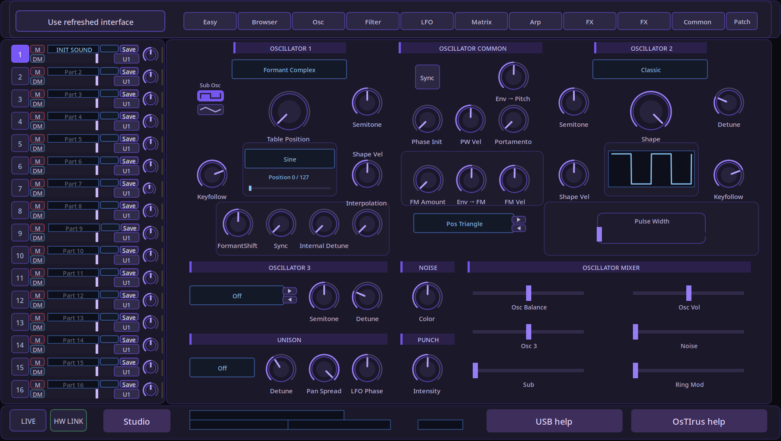The image size is (781, 441).
Task: Adjust the Osc Balance slider
Action: click(528, 293)
